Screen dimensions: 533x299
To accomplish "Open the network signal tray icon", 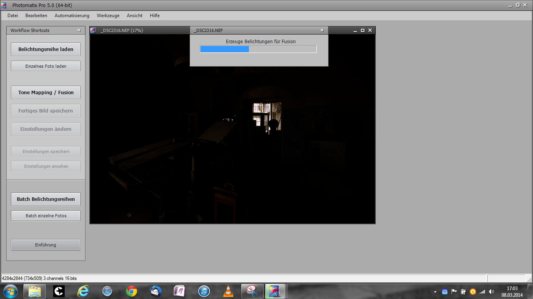I will (482, 292).
